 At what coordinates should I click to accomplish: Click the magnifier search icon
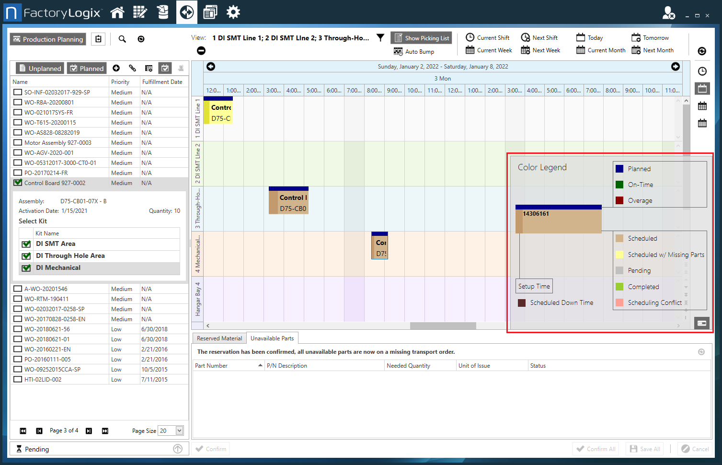(122, 39)
